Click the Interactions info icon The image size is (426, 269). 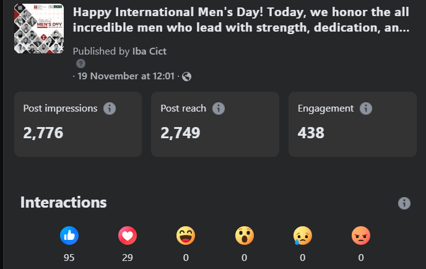click(404, 203)
